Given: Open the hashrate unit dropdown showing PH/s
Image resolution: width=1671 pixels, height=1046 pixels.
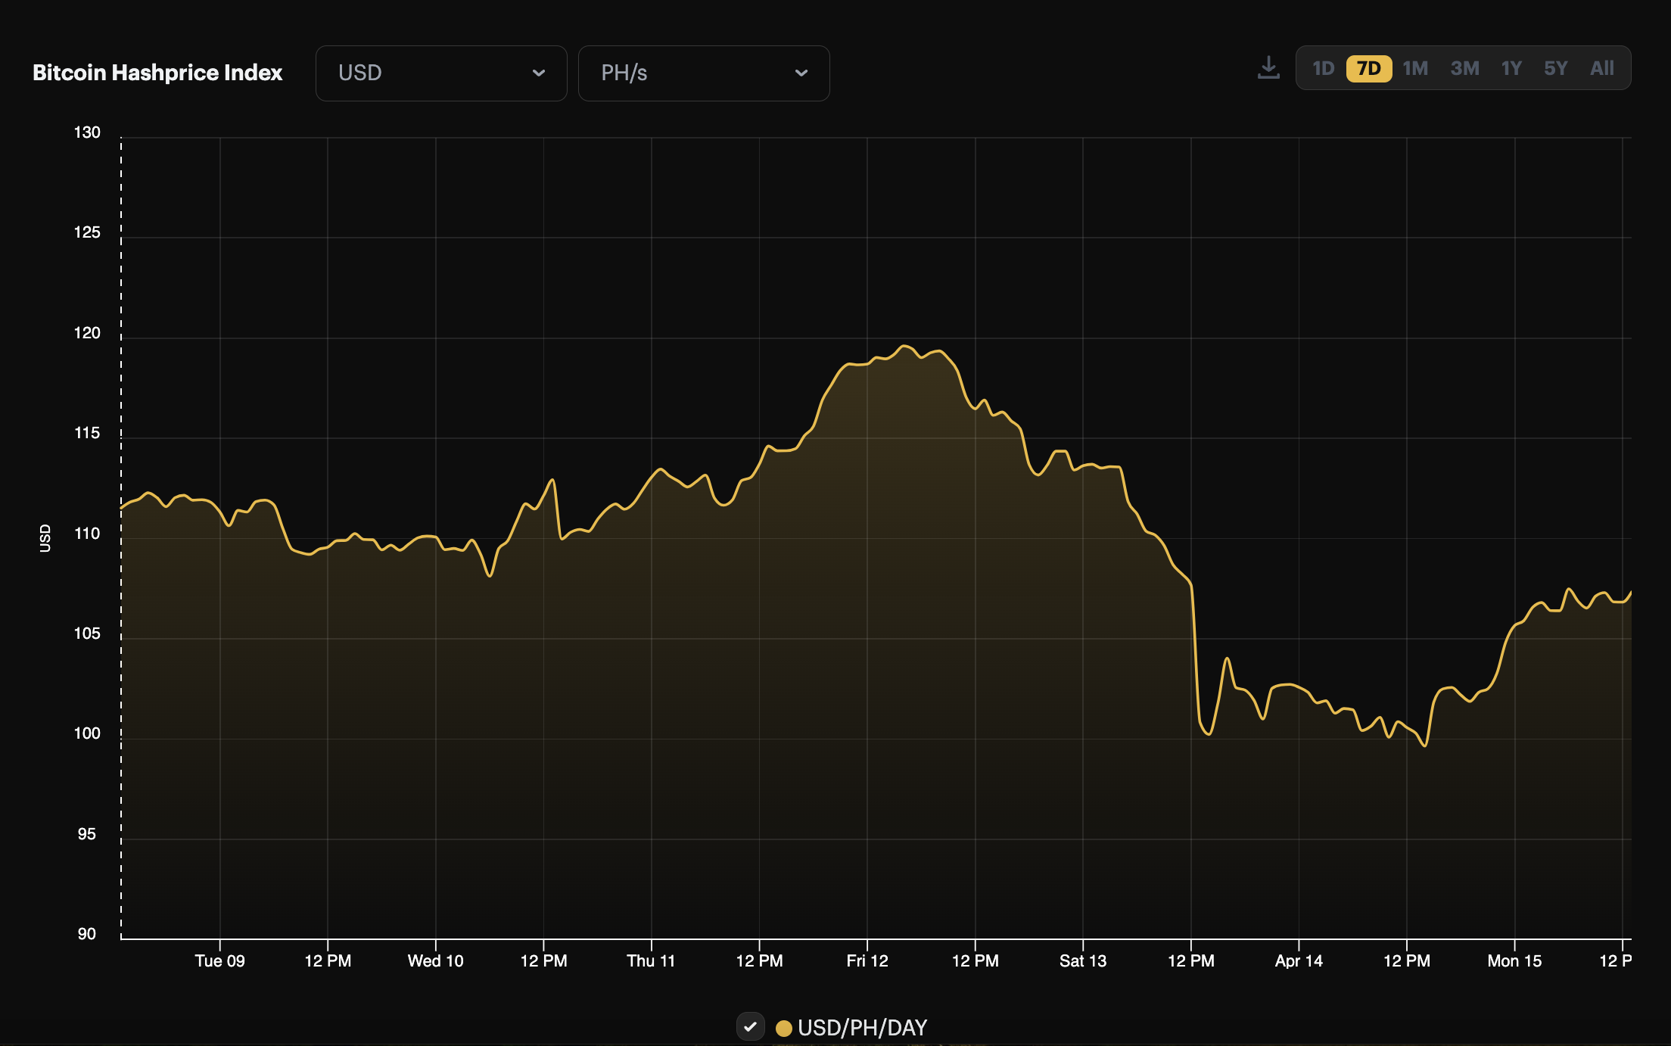Looking at the screenshot, I should pos(703,73).
